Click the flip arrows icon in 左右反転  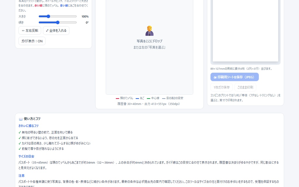(23, 30)
